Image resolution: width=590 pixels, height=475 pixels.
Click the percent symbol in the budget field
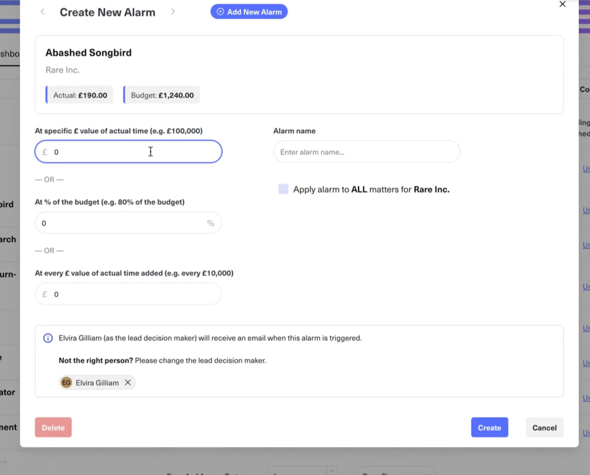click(210, 223)
